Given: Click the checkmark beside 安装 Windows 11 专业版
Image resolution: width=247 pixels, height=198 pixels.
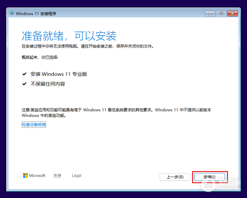Looking at the screenshot, I should tap(24, 74).
